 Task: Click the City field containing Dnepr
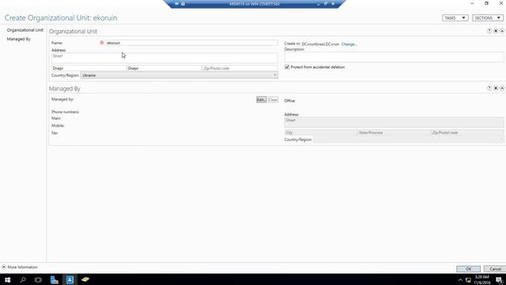tap(89, 68)
